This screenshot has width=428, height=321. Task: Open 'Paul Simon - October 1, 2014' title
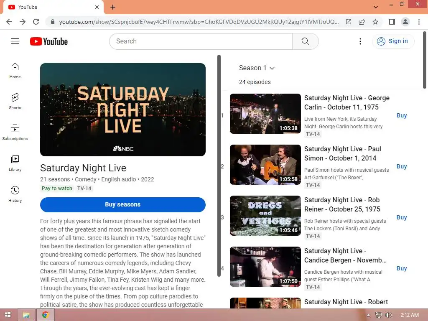[x=343, y=154]
